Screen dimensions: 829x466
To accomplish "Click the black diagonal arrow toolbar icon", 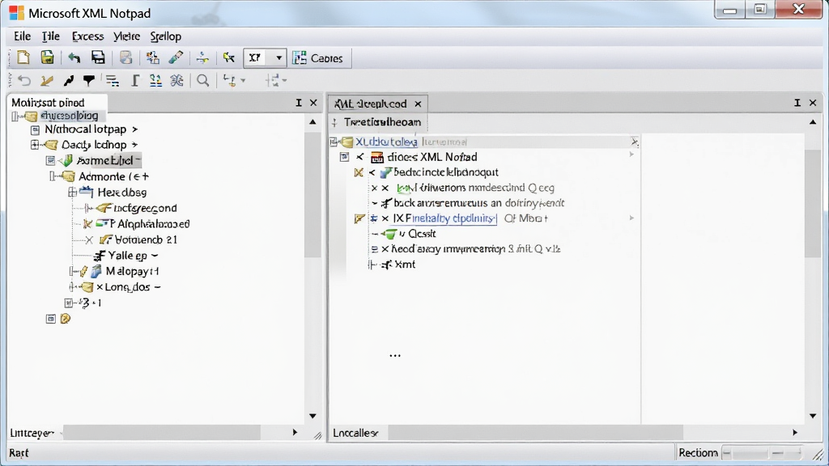I will pos(69,80).
